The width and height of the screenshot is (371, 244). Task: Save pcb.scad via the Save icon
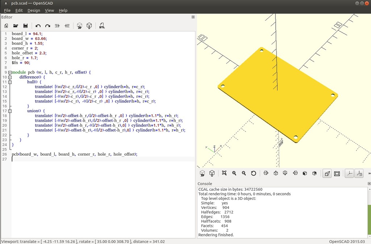pos(25,26)
